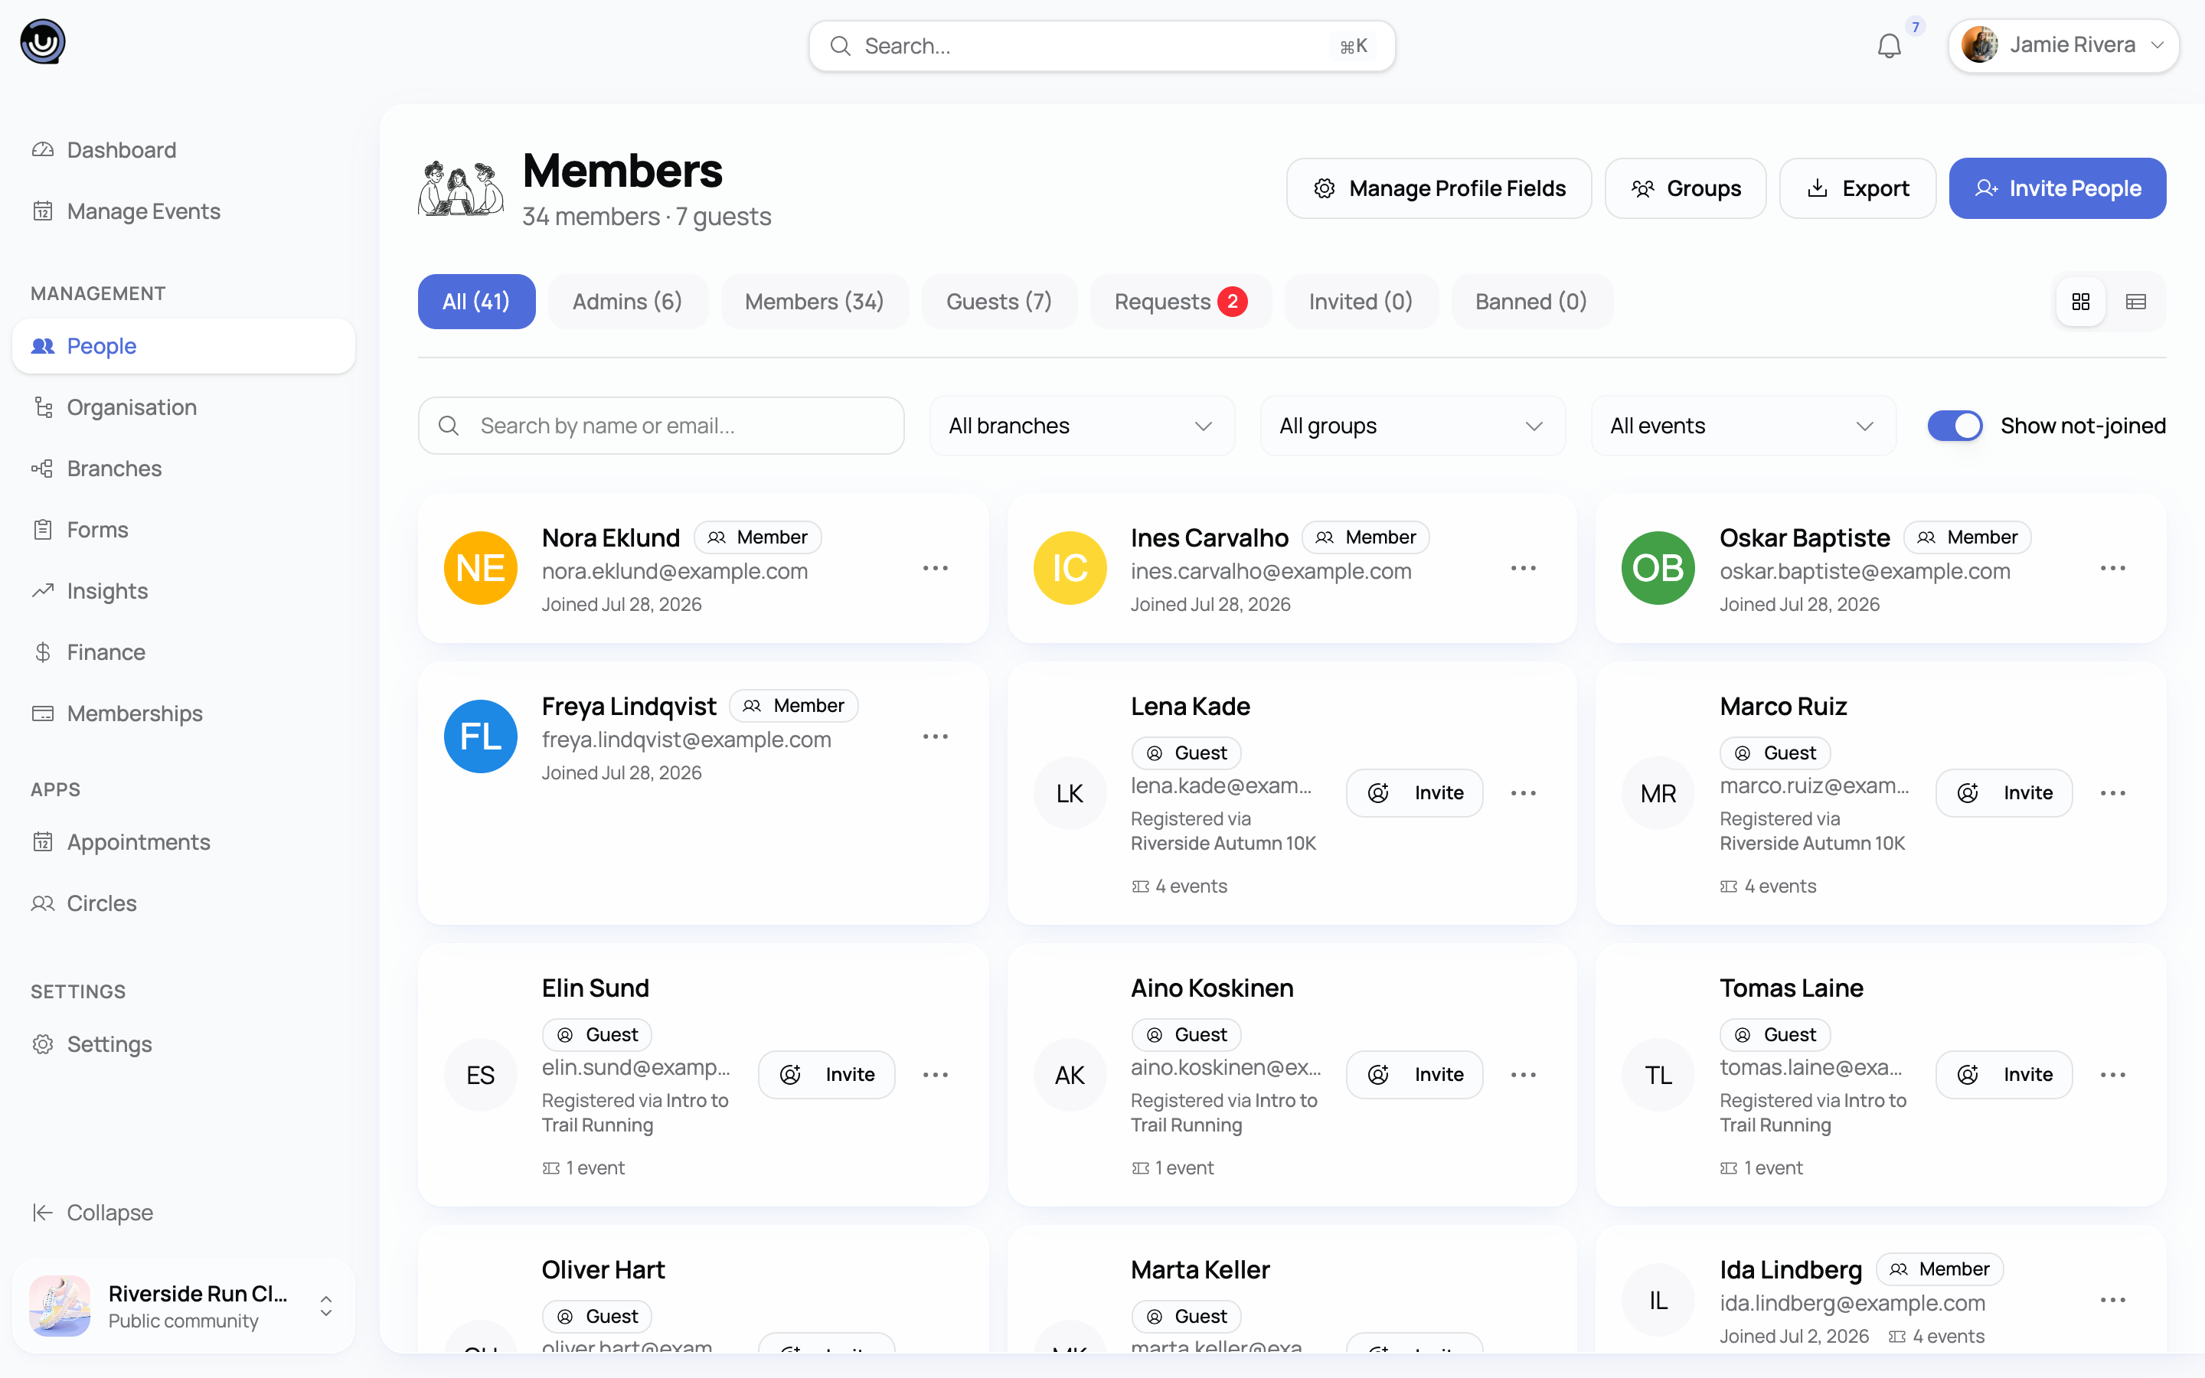Open more options for Nora Eklund
The height and width of the screenshot is (1378, 2205).
coord(935,568)
